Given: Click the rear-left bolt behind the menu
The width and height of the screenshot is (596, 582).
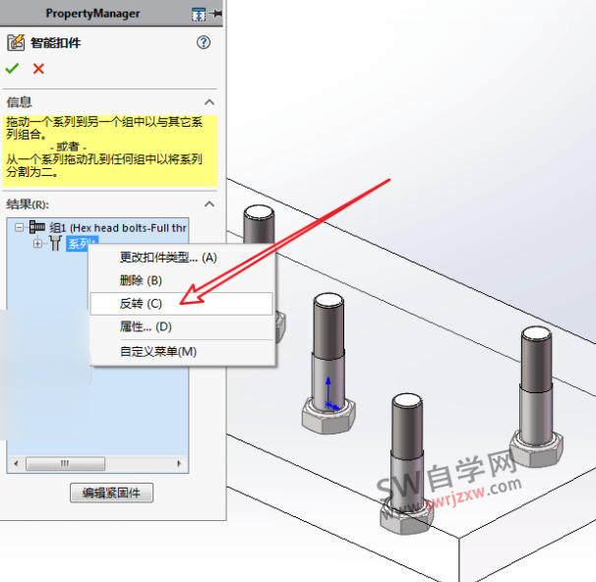Looking at the screenshot, I should pyautogui.click(x=259, y=224).
